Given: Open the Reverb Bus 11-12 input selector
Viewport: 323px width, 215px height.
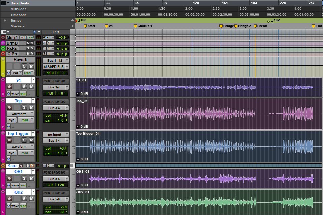Looking at the screenshot, I should [x=56, y=61].
